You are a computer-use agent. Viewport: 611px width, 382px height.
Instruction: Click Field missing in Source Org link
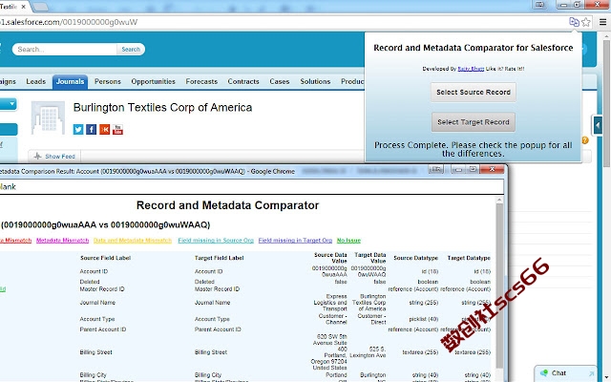coord(216,241)
